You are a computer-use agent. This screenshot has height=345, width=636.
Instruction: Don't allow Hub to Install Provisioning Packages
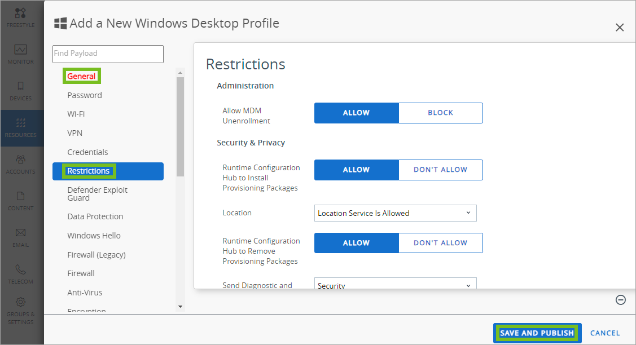tap(441, 170)
